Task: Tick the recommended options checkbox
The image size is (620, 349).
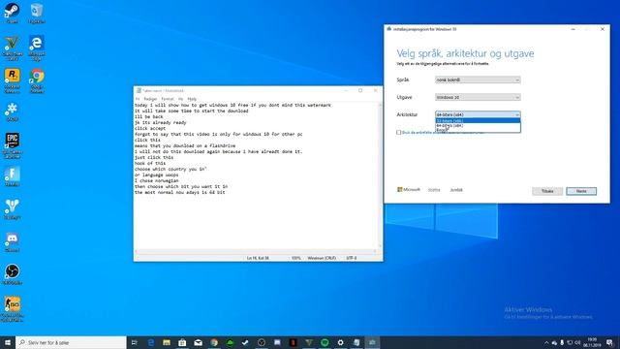Action: (399, 133)
